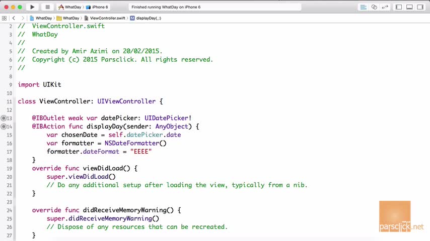430x241 pixels.
Task: Open WhatDay folder in jump bar
Action: 68,19
